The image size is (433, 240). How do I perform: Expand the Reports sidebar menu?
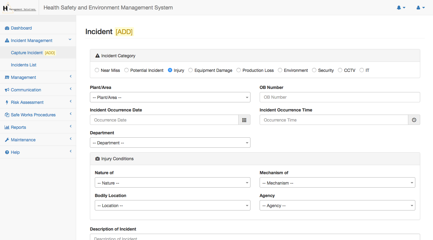point(18,127)
